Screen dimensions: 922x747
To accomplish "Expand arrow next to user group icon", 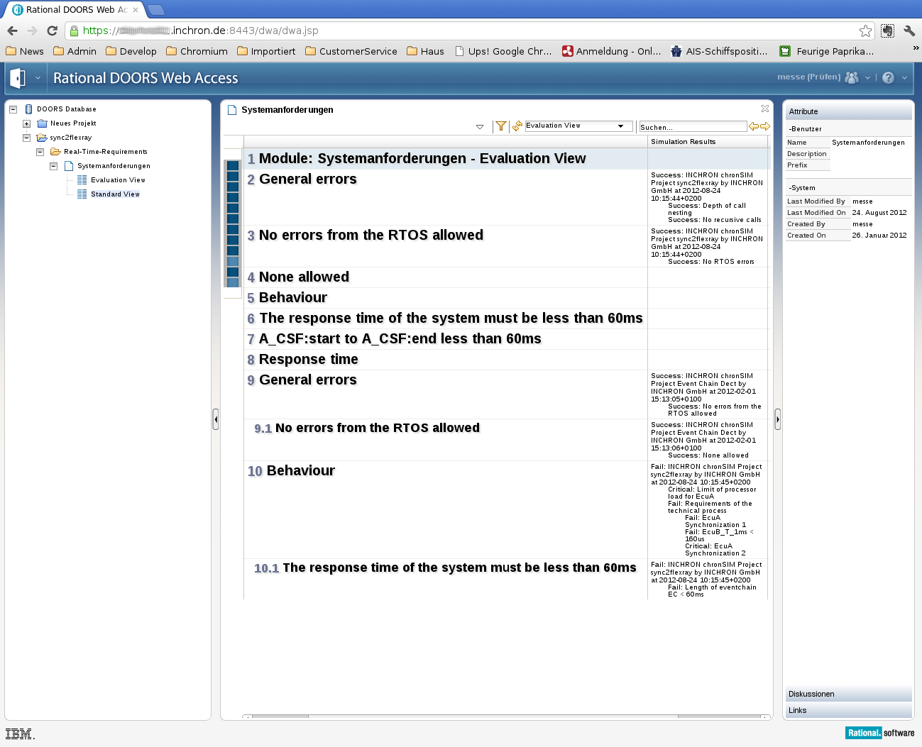I will tap(867, 78).
